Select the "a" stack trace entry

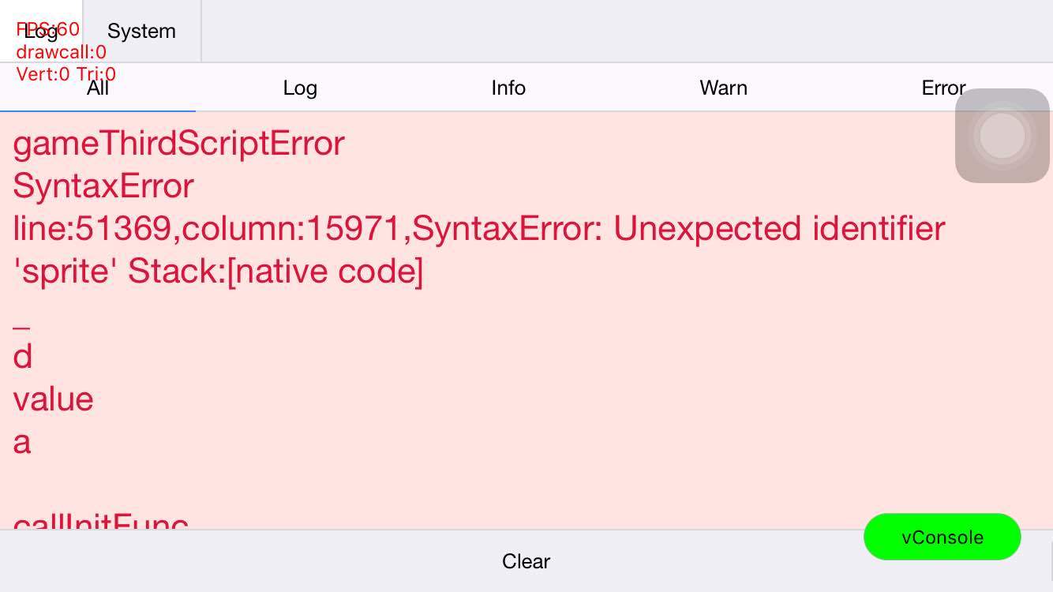(x=22, y=442)
